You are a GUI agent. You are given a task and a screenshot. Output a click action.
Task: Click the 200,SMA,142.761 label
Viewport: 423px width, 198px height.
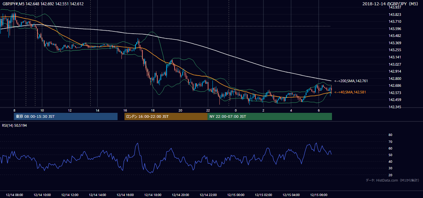click(x=351, y=81)
